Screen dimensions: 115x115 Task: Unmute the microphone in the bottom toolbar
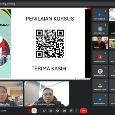(x=34, y=111)
